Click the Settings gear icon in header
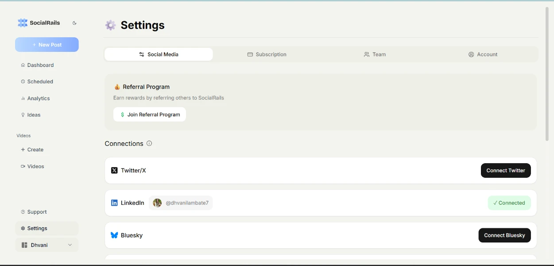Image resolution: width=554 pixels, height=266 pixels. 110,25
